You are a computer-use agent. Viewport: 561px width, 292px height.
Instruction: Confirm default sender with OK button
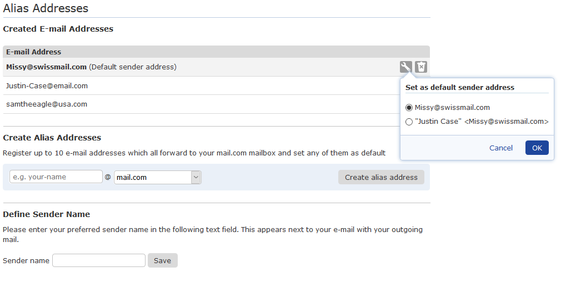coord(537,148)
